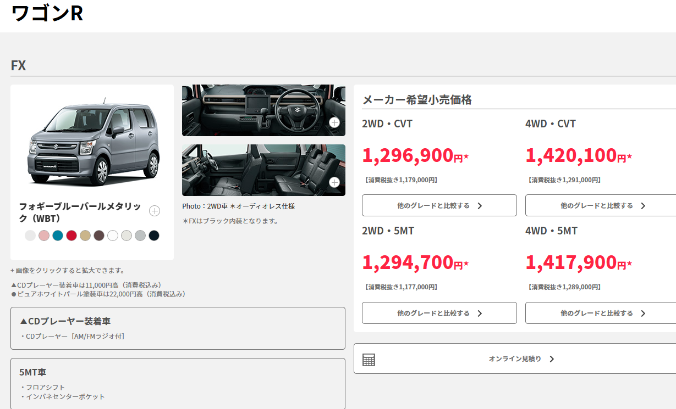
Task: Pick the ivory swatch left of silver
Action: 127,236
